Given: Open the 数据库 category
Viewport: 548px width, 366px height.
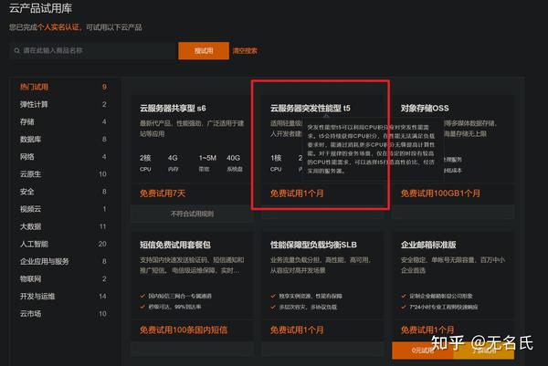Looking at the screenshot, I should (30, 140).
